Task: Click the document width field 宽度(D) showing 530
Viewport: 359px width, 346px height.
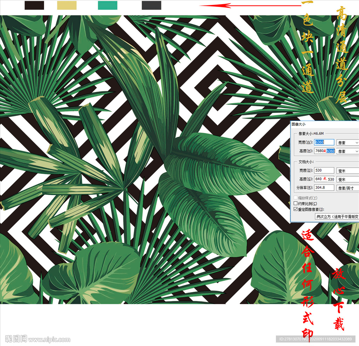Action: click(x=324, y=170)
